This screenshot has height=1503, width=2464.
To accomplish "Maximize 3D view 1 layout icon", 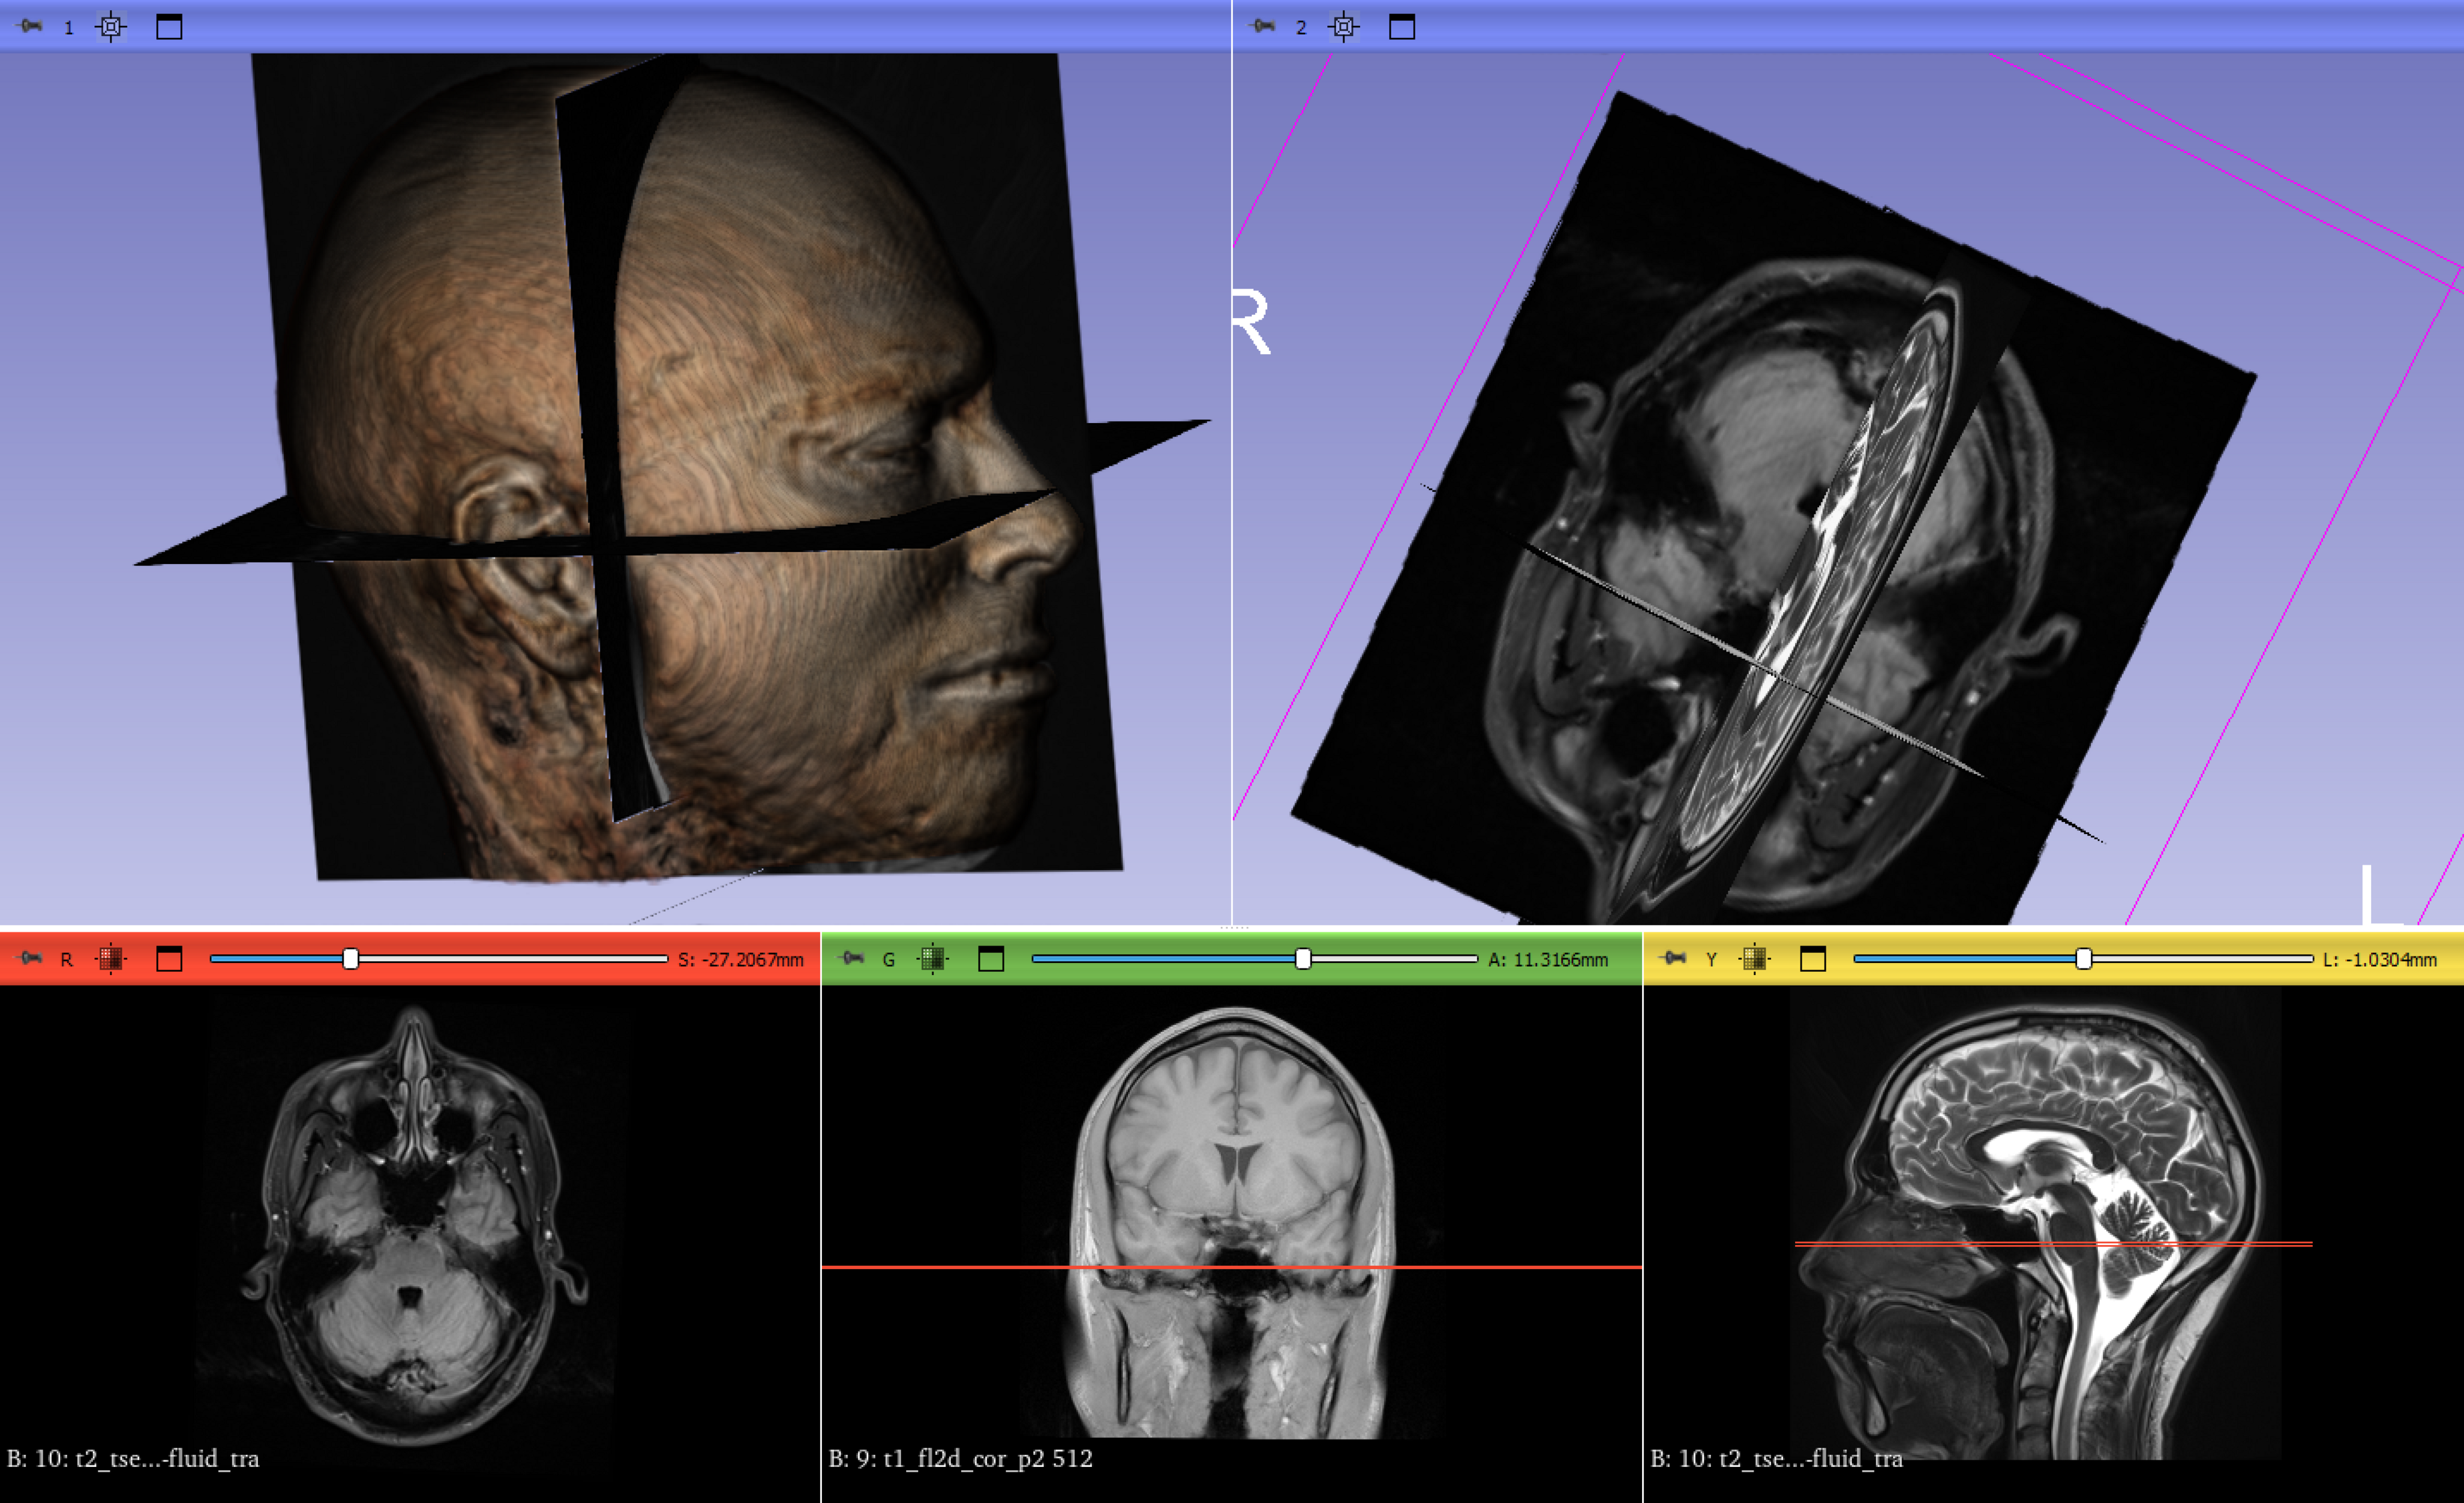I will point(169,27).
